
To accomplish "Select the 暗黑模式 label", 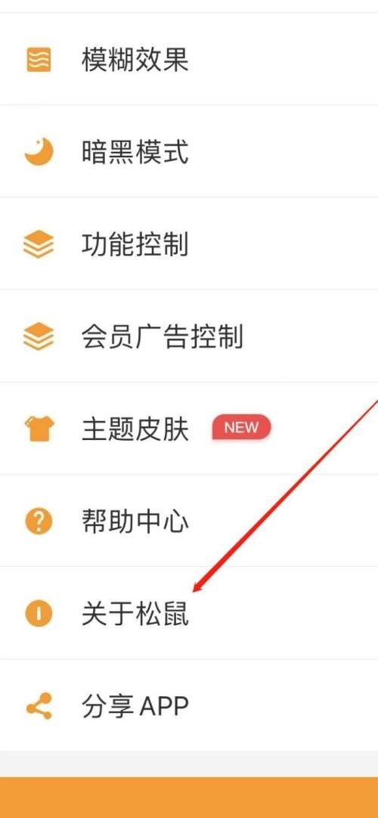I will click(x=135, y=152).
